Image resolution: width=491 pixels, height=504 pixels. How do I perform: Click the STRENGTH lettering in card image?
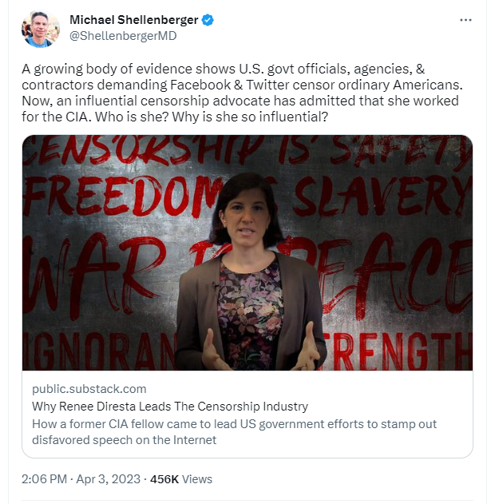point(398,351)
